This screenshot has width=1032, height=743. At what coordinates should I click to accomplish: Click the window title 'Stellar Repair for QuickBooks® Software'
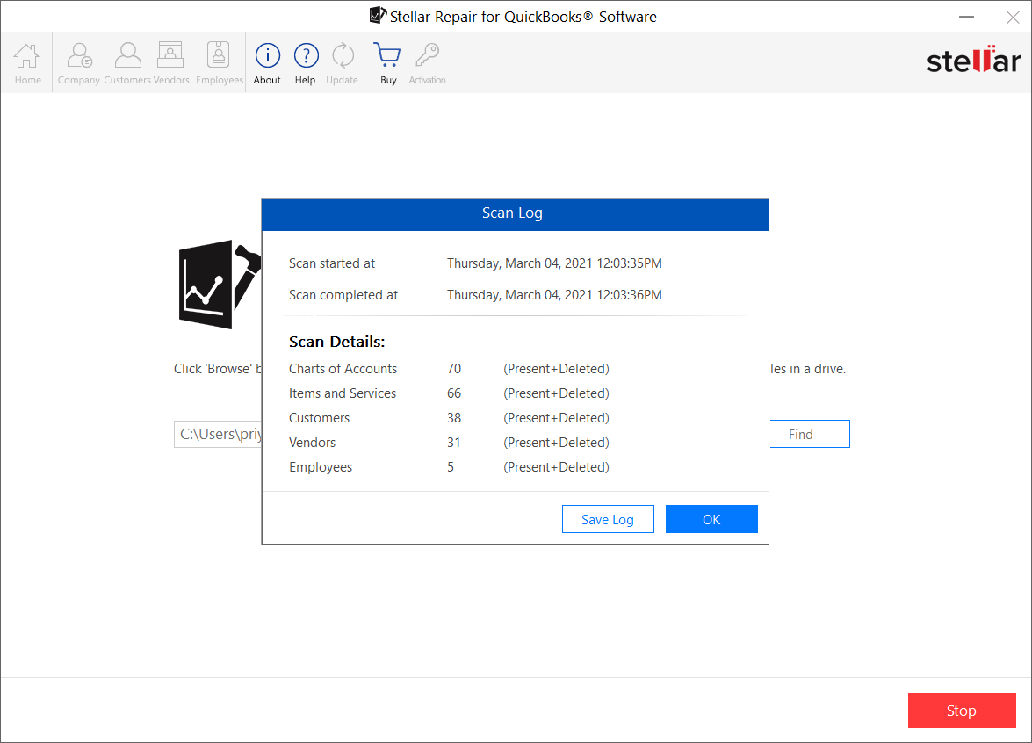[x=523, y=17]
